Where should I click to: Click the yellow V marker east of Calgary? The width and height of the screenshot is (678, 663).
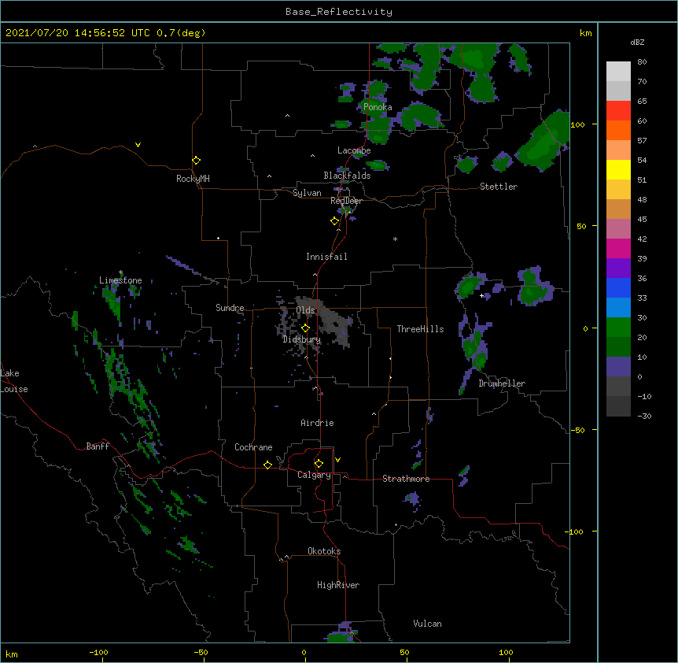(337, 460)
